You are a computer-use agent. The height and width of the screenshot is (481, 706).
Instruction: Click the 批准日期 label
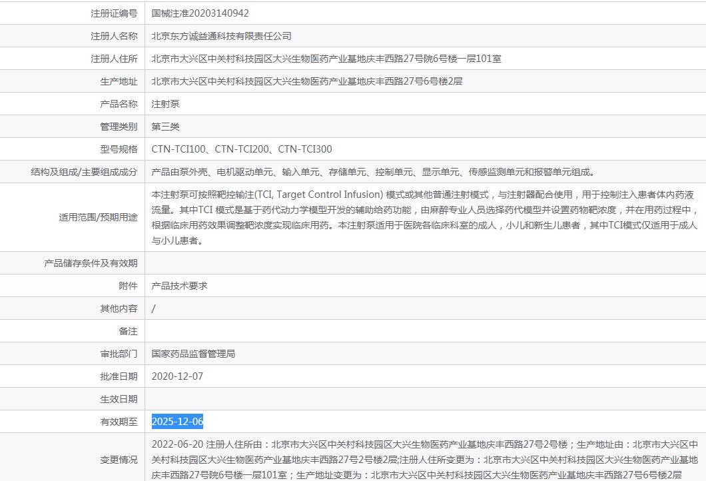(119, 376)
